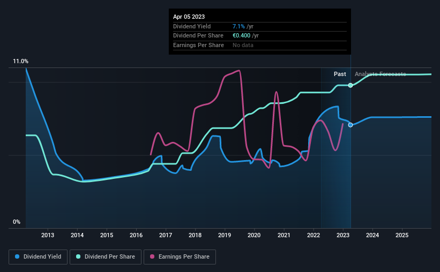
Task: Click the 2016 x-axis label
Action: [x=136, y=235]
